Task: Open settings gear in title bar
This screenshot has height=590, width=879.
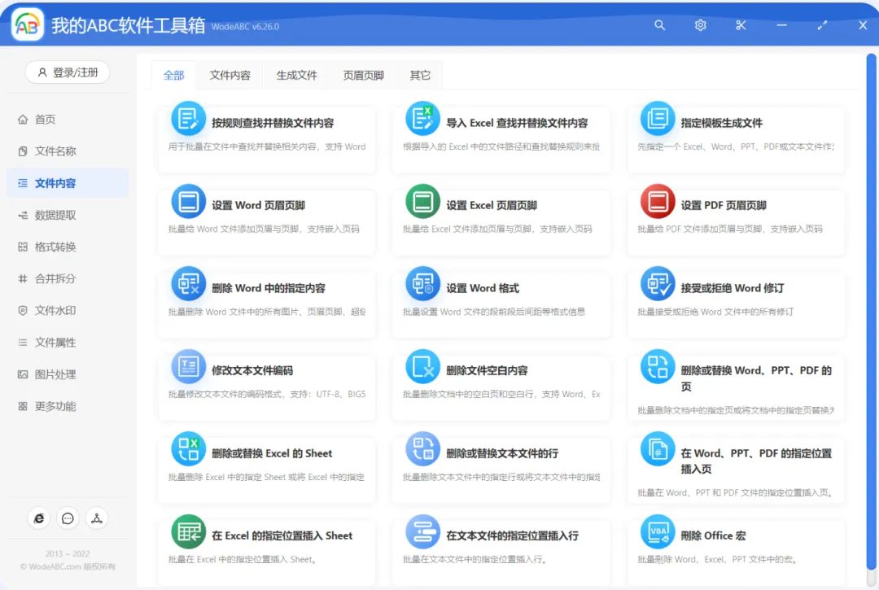Action: (x=700, y=25)
